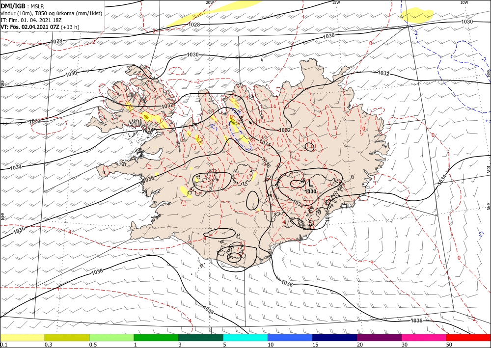Viewport: 491px width, 348px height.
Task: Click the pink 30–50 legend swatch
Action: pyautogui.click(x=424, y=337)
